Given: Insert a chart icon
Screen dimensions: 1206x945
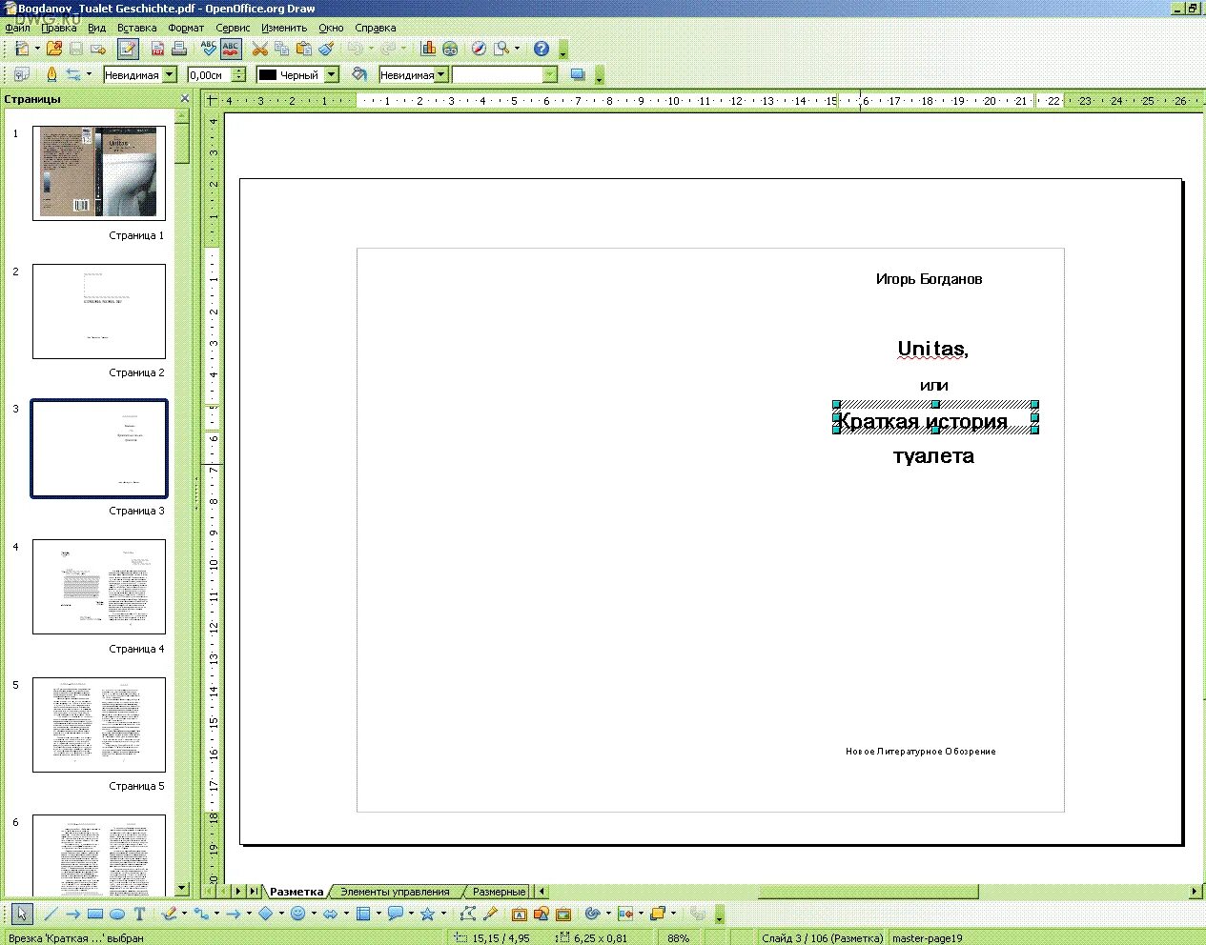Looking at the screenshot, I should (428, 49).
